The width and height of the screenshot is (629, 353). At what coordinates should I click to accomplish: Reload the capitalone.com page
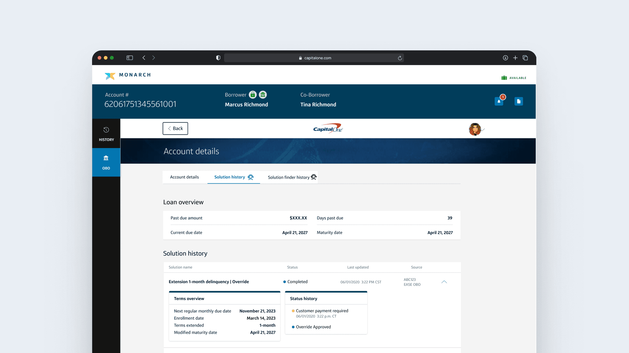[x=400, y=58]
